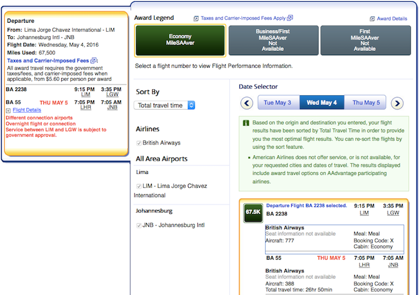Click 'Overnight flight or connection' warning
The width and height of the screenshot is (420, 295).
[41, 124]
